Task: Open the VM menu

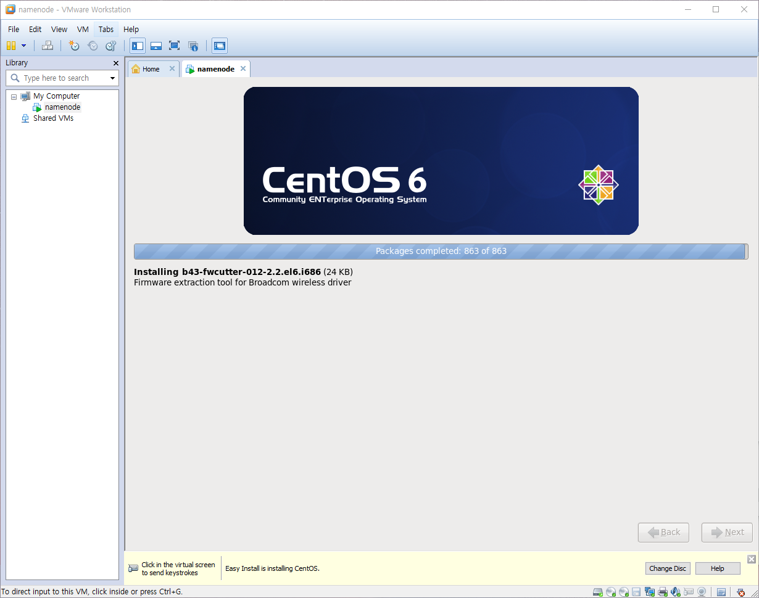Action: click(83, 29)
